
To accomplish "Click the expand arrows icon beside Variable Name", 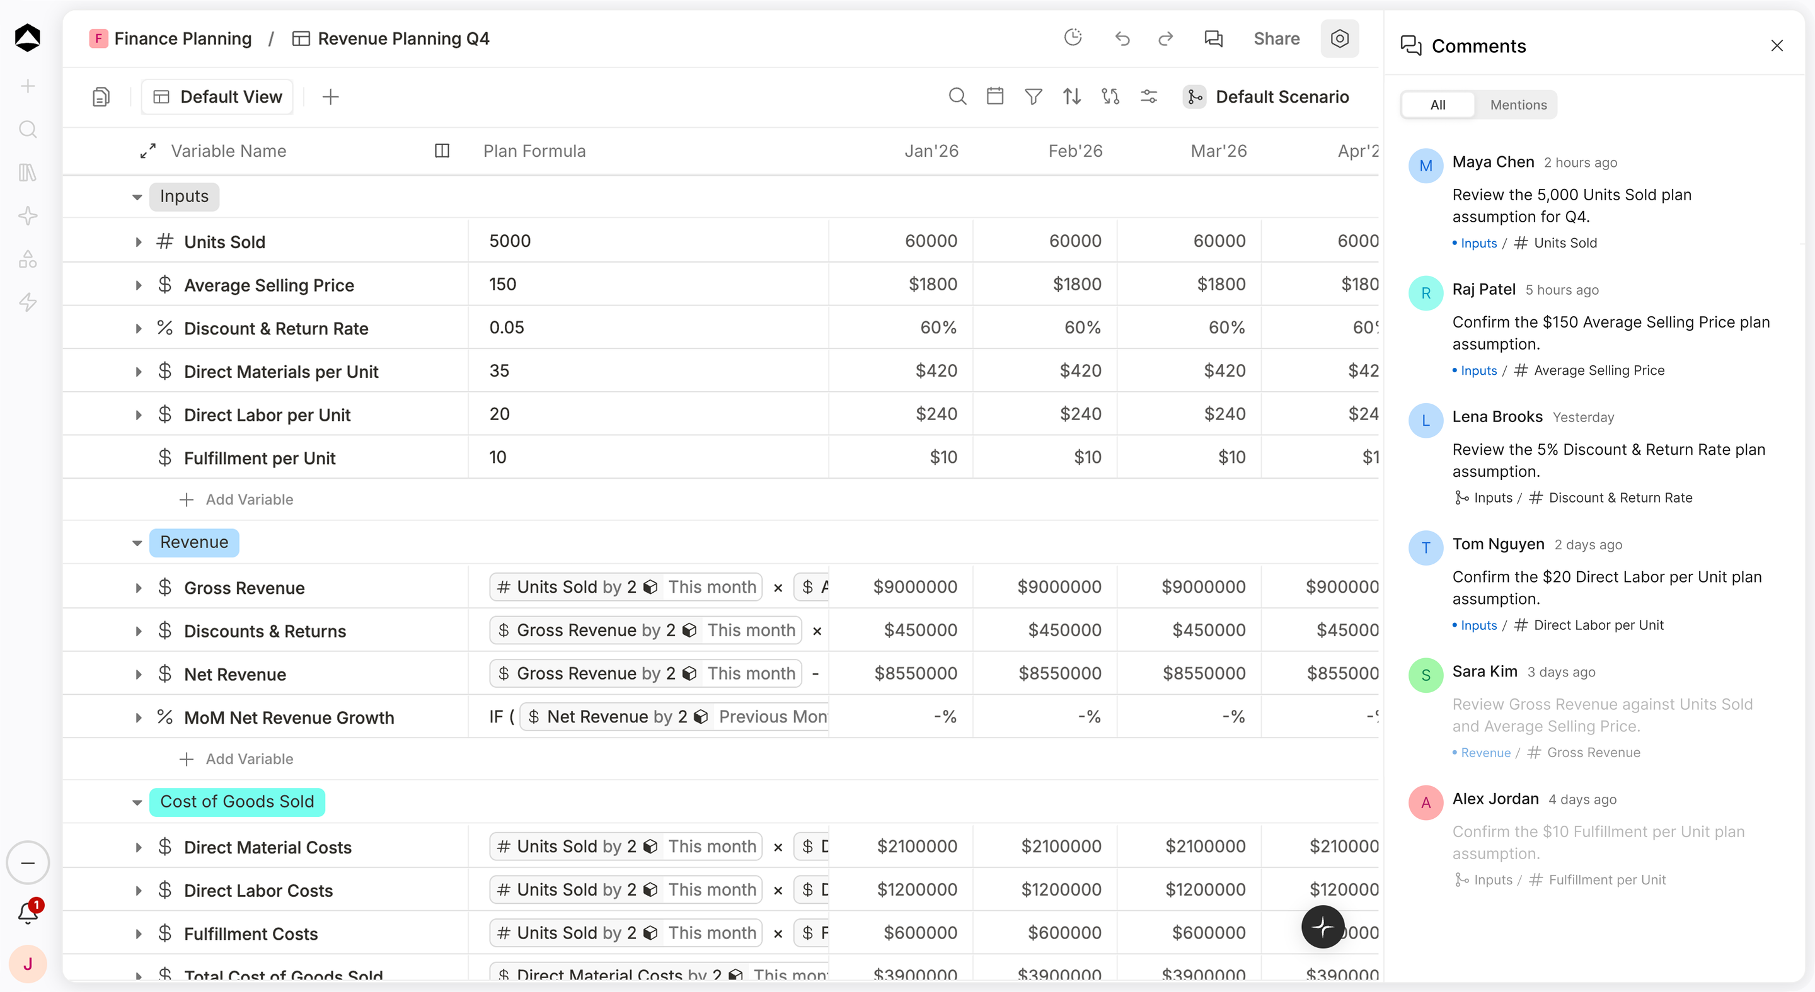I will [147, 151].
